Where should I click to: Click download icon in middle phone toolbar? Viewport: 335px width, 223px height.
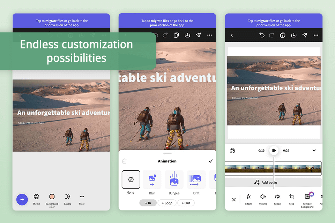(187, 35)
